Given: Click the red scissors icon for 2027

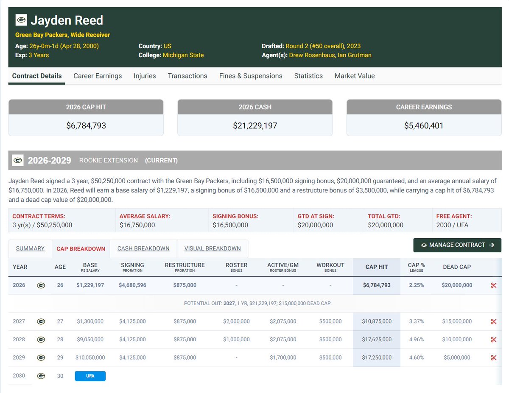Looking at the screenshot, I should (493, 321).
